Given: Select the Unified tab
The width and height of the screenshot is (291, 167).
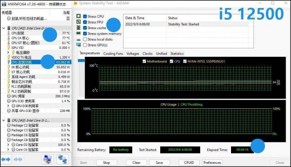Looking at the screenshot, I should [162, 54].
